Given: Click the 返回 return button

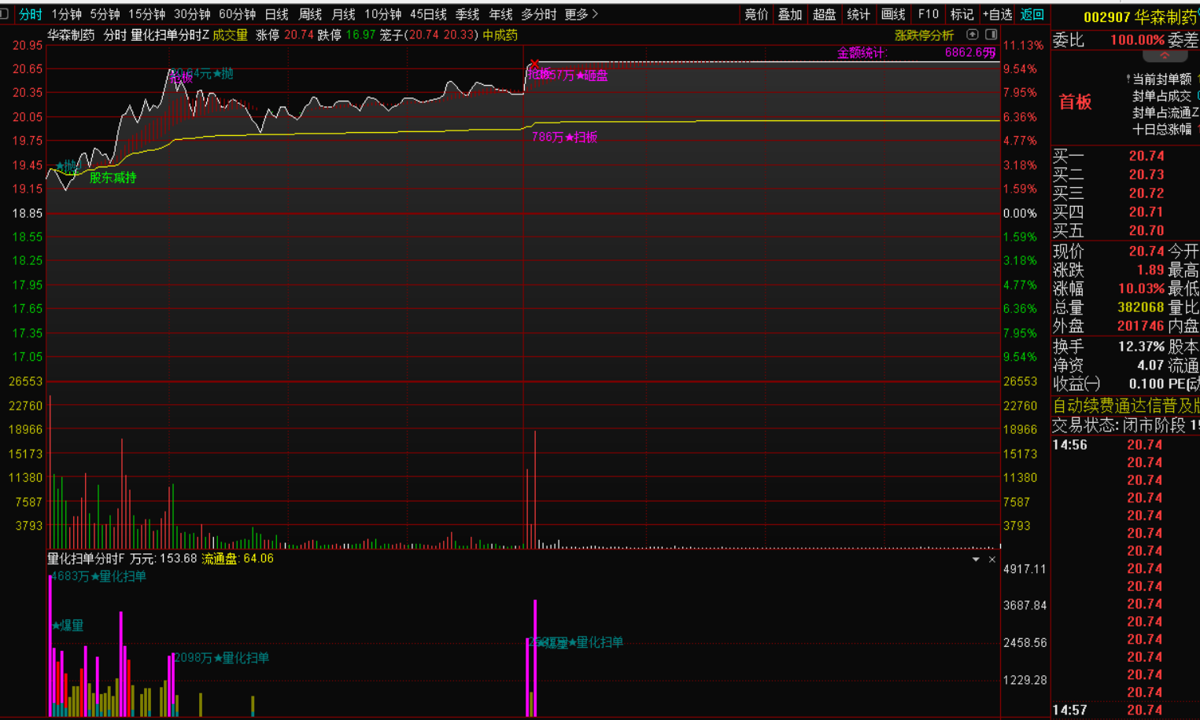Looking at the screenshot, I should (1032, 14).
